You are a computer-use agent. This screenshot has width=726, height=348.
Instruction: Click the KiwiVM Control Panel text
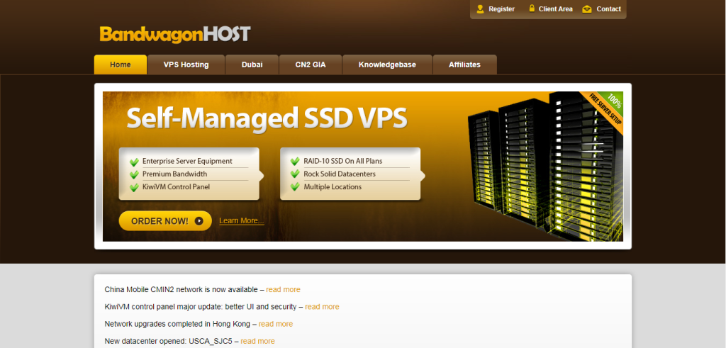[176, 187]
